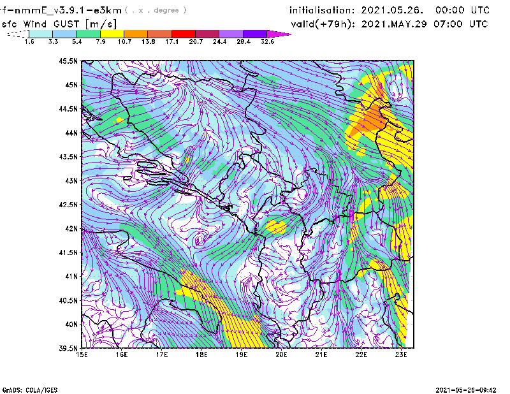Image resolution: width=510 pixels, height=394 pixels.
Task: Click the legend value 5.4
Action: tap(76, 41)
